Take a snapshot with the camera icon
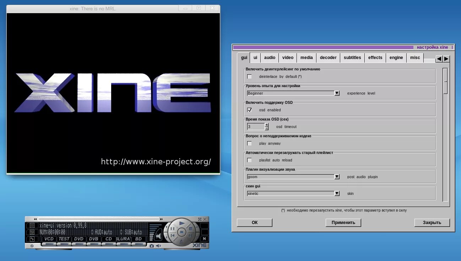 pyautogui.click(x=152, y=246)
